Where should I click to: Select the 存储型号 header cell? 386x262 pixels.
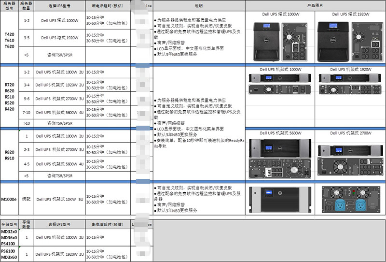9,224
